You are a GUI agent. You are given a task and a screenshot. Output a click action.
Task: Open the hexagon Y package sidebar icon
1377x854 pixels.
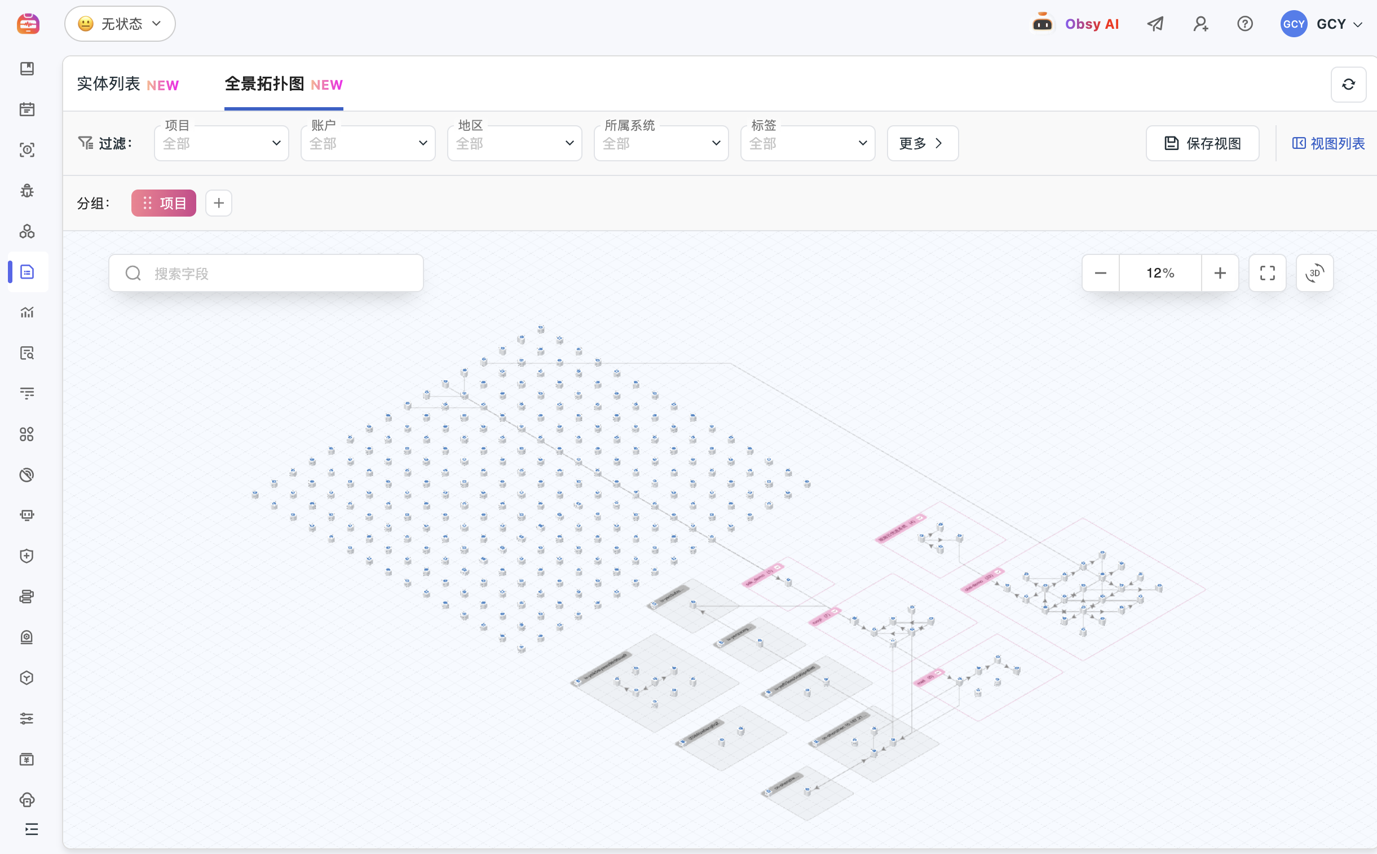pos(27,678)
